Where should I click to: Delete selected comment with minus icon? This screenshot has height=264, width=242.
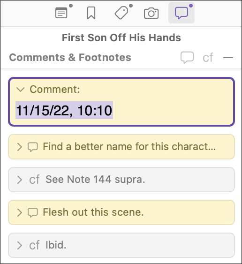pyautogui.click(x=228, y=58)
